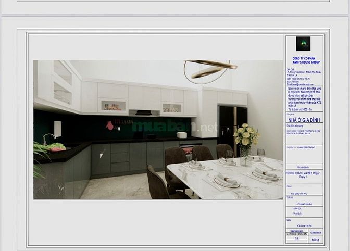Click the kitchen render image on the sheet

(x=158, y=130)
